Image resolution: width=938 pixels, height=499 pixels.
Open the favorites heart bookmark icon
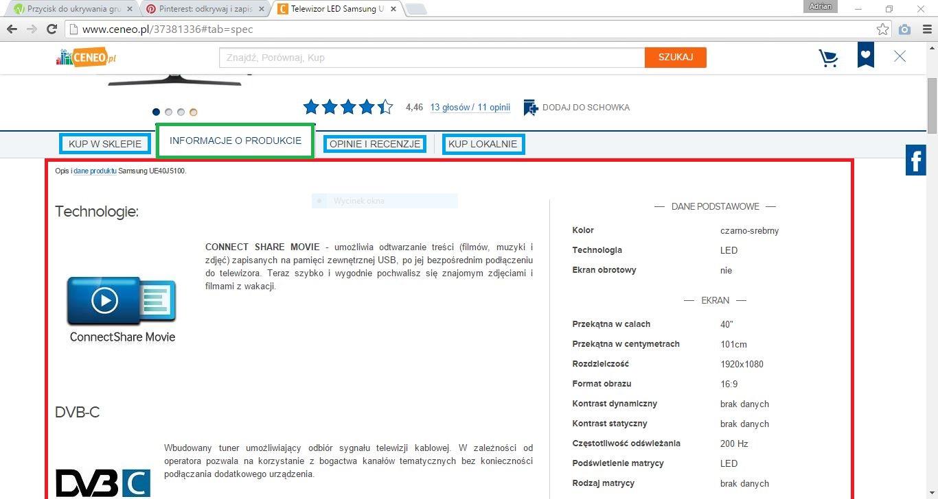point(866,56)
